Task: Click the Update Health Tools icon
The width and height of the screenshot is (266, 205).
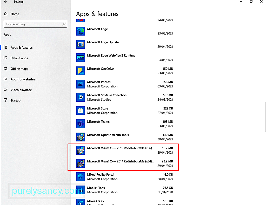Action: 81,137
